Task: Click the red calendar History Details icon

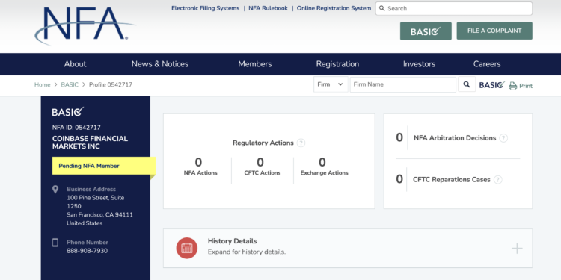Action: coord(187,248)
